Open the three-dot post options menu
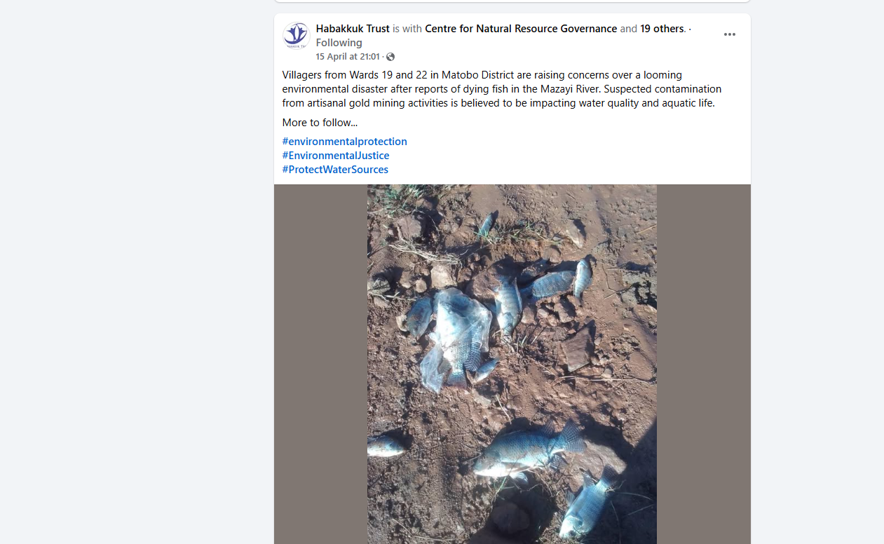The image size is (884, 544). (730, 34)
